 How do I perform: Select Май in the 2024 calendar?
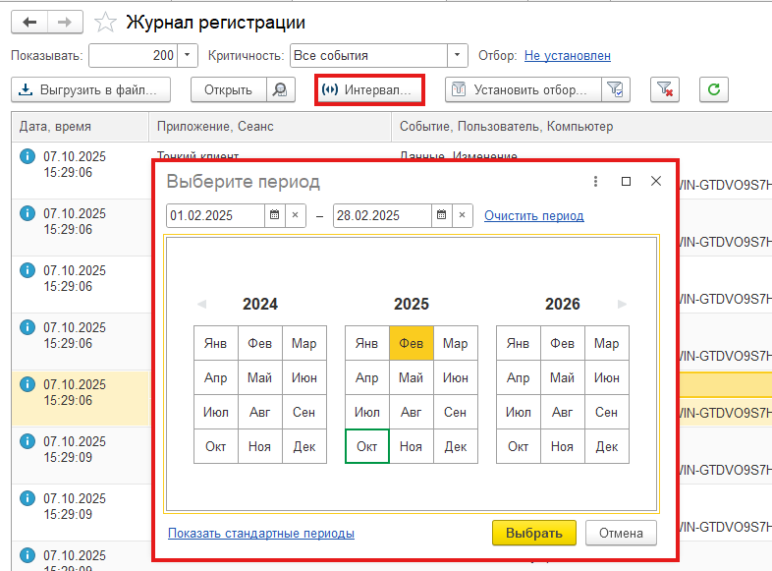(260, 377)
